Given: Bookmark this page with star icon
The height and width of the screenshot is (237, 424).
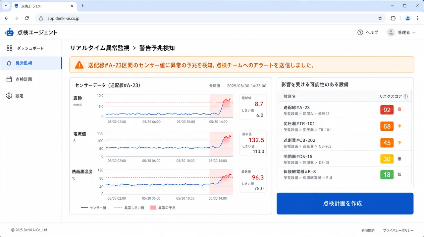Looking at the screenshot, I should coord(380,18).
